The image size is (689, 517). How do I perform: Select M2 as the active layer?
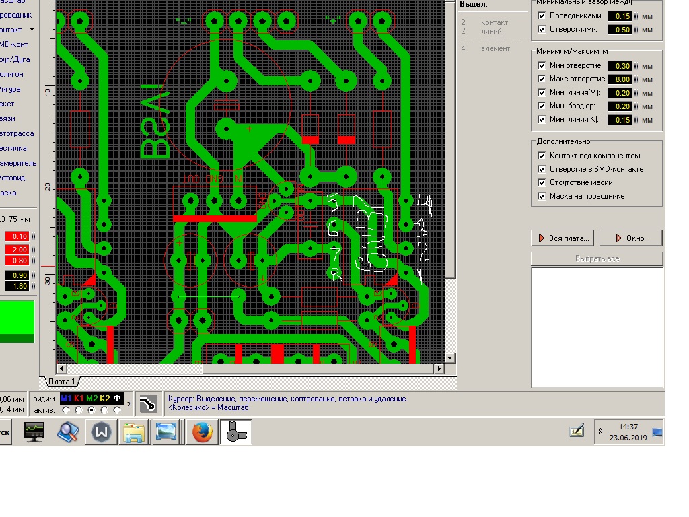92,410
